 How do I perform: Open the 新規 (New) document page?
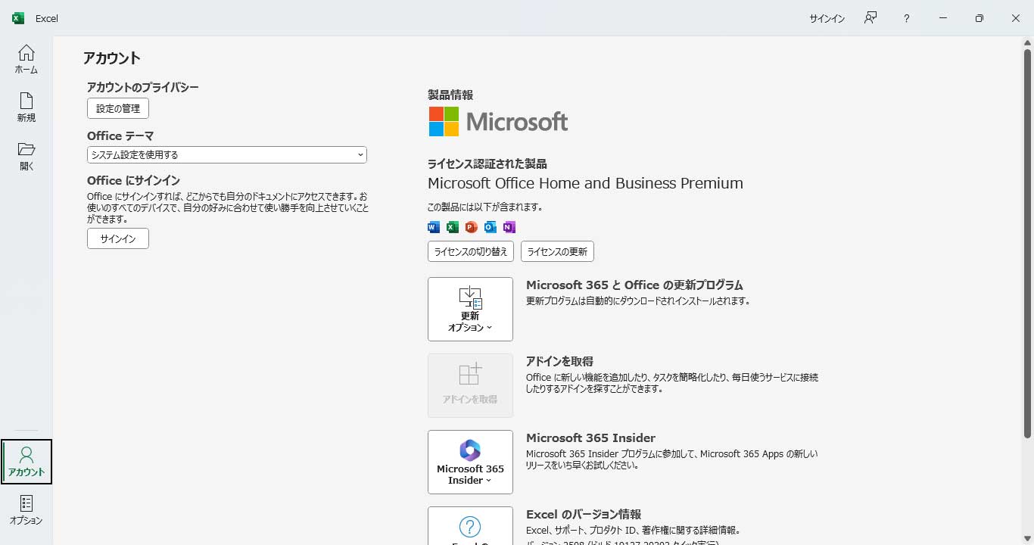click(x=26, y=107)
